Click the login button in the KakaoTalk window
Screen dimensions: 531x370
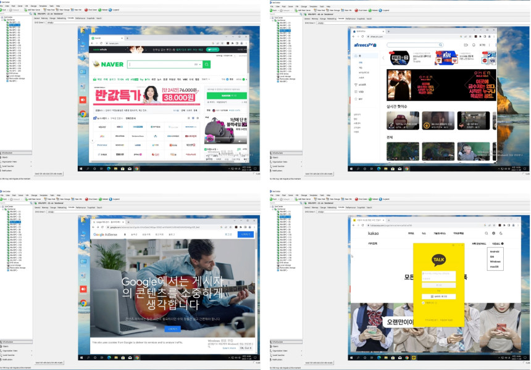coord(438,286)
